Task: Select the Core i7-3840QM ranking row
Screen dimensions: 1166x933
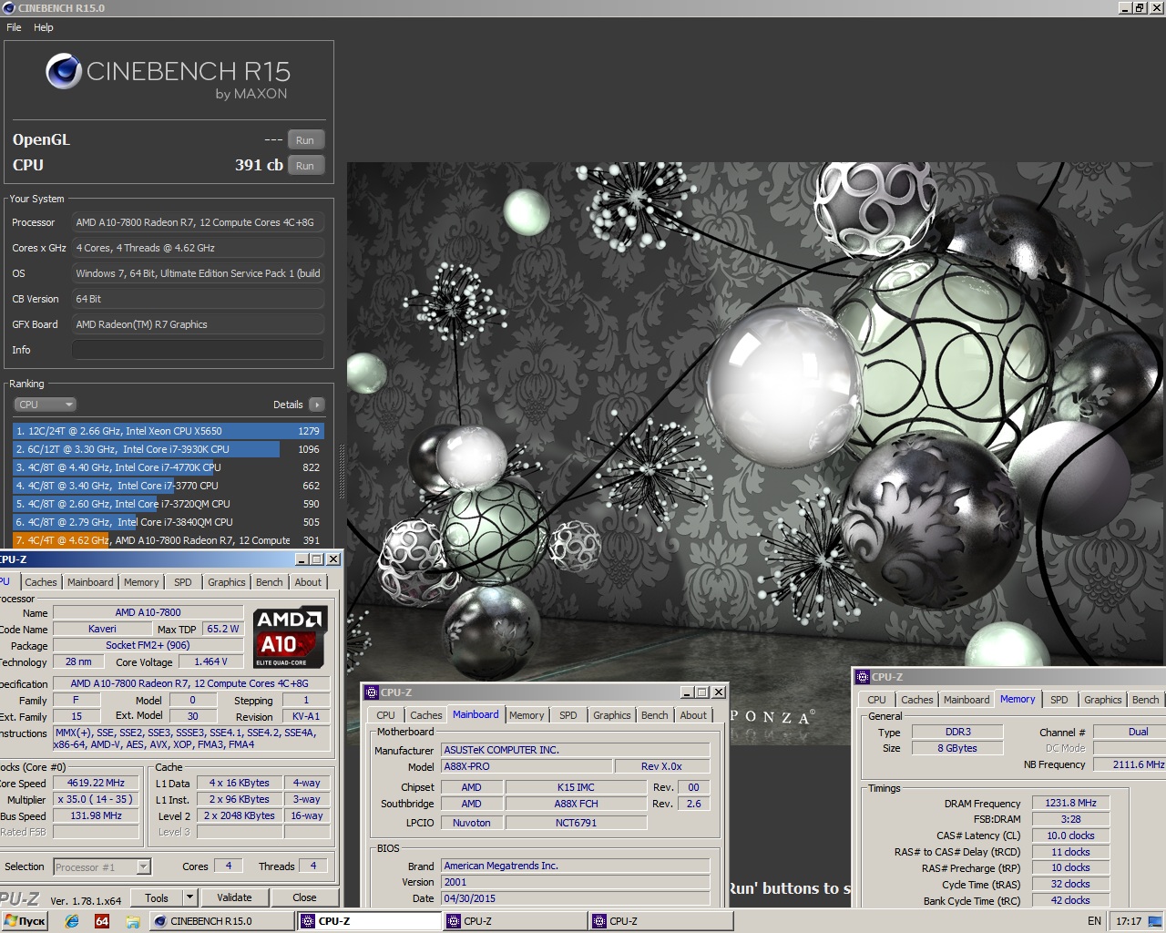Action: click(x=169, y=522)
